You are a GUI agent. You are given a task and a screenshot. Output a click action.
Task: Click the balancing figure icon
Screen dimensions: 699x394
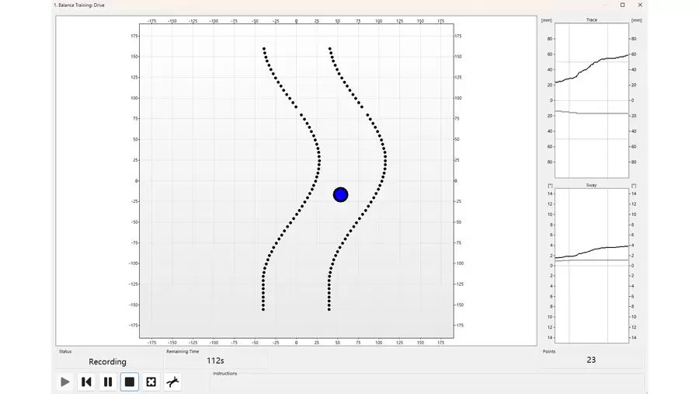[x=173, y=382]
